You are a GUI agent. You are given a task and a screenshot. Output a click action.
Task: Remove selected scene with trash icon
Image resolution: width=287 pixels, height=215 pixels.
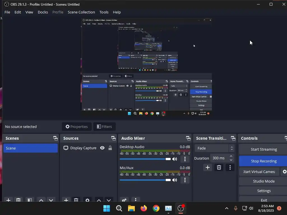click(18, 200)
